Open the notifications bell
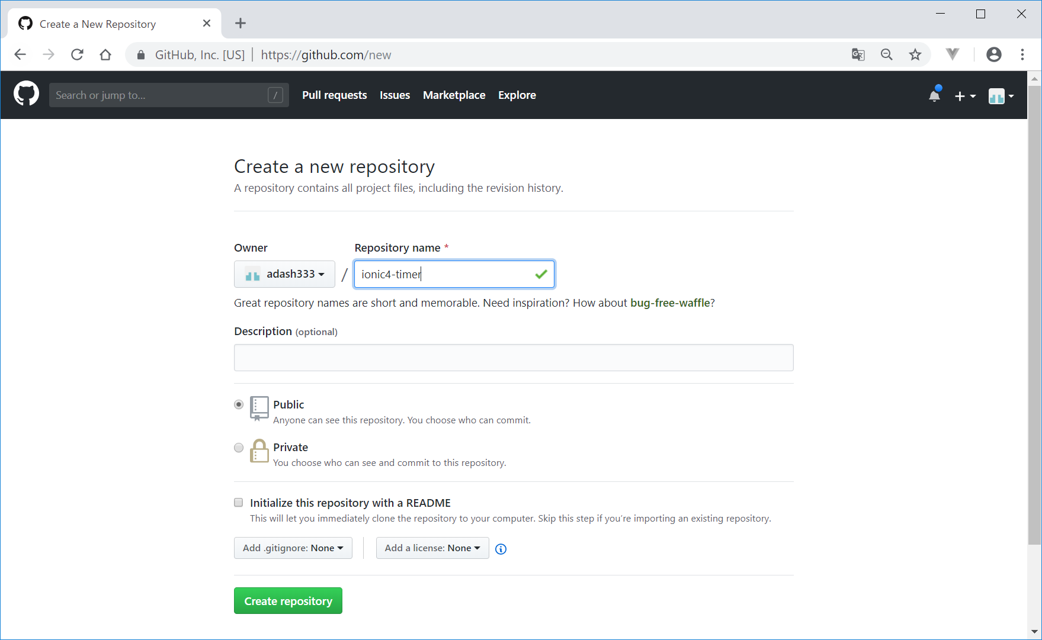1042x640 pixels. [x=934, y=95]
